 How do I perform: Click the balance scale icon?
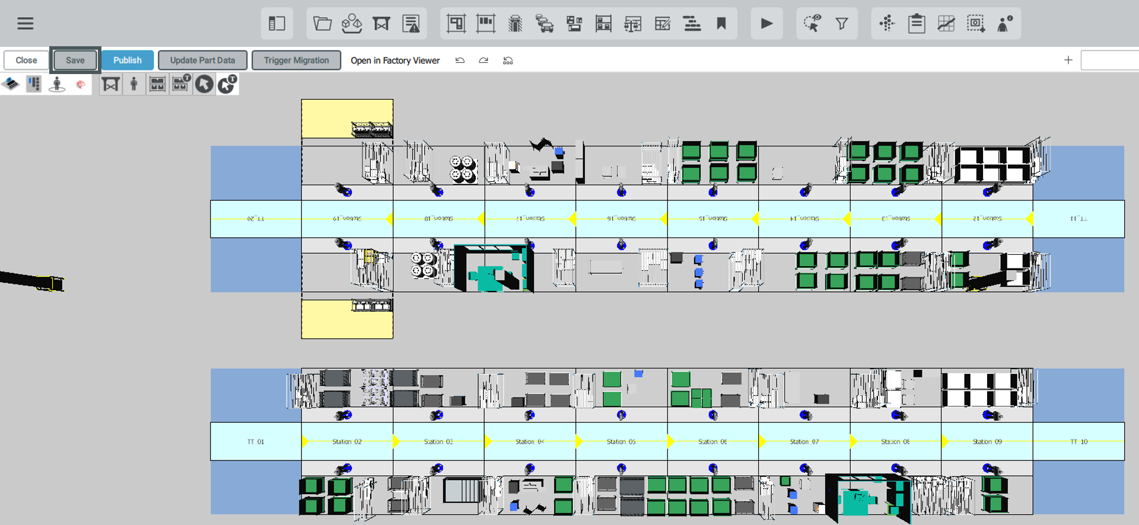coord(632,24)
